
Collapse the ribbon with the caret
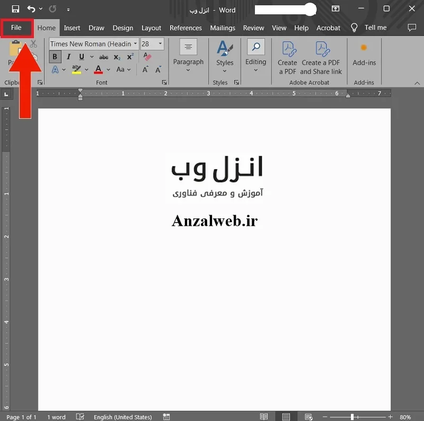pos(417,83)
